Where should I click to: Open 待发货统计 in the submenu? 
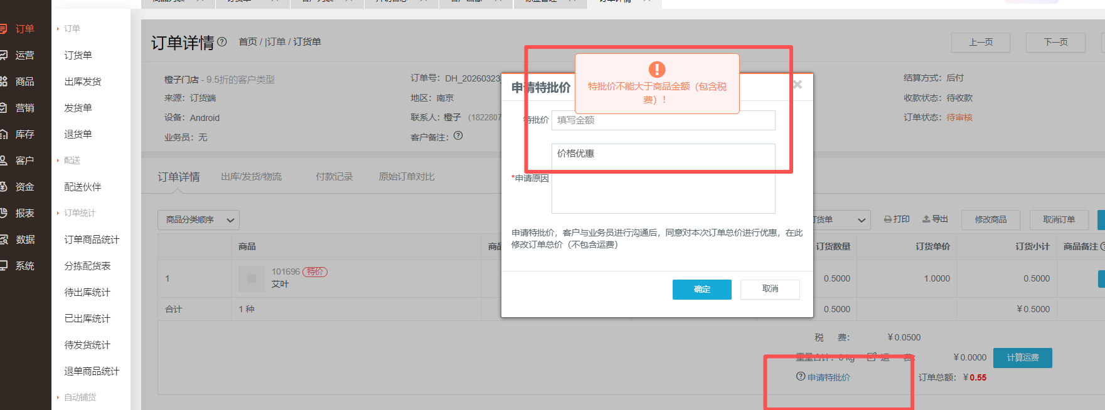click(x=87, y=345)
